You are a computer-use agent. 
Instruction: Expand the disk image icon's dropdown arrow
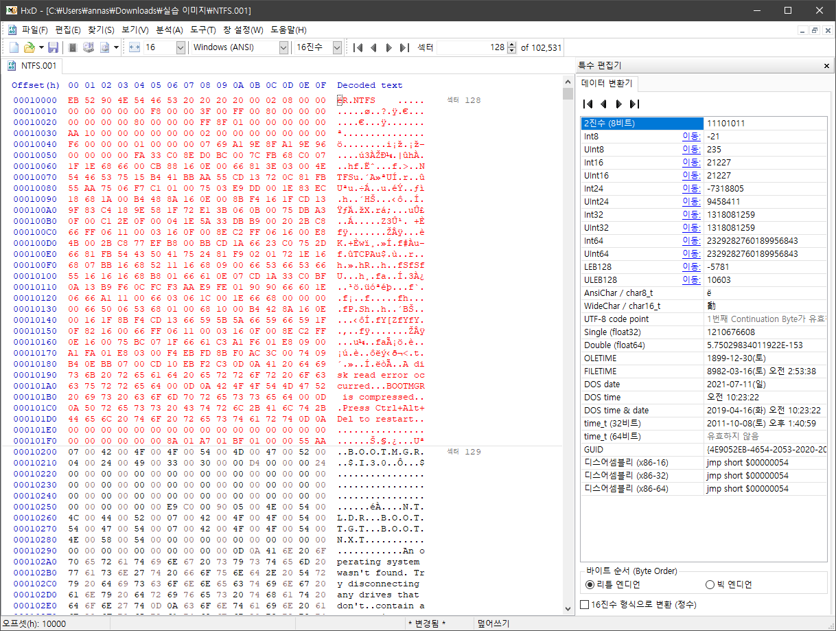tap(116, 47)
